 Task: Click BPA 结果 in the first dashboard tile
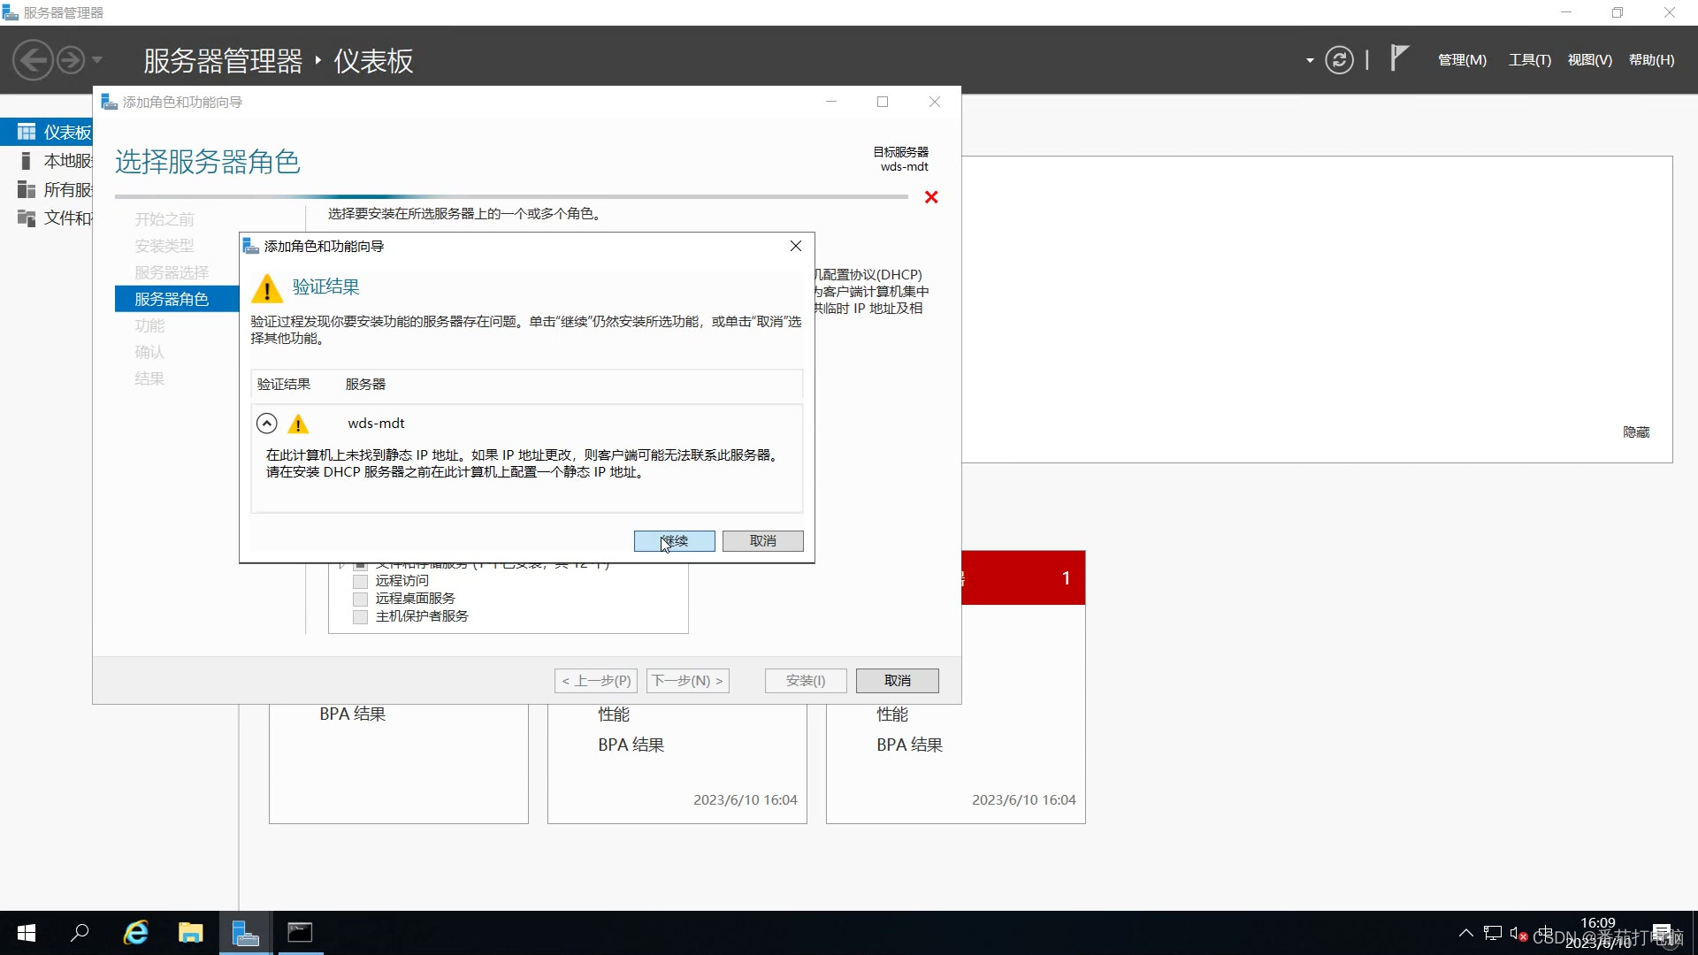pyautogui.click(x=352, y=714)
